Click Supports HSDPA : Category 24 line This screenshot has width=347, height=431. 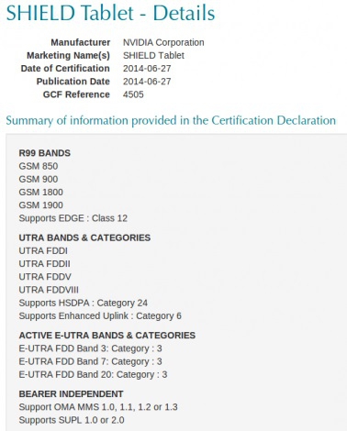(84, 303)
